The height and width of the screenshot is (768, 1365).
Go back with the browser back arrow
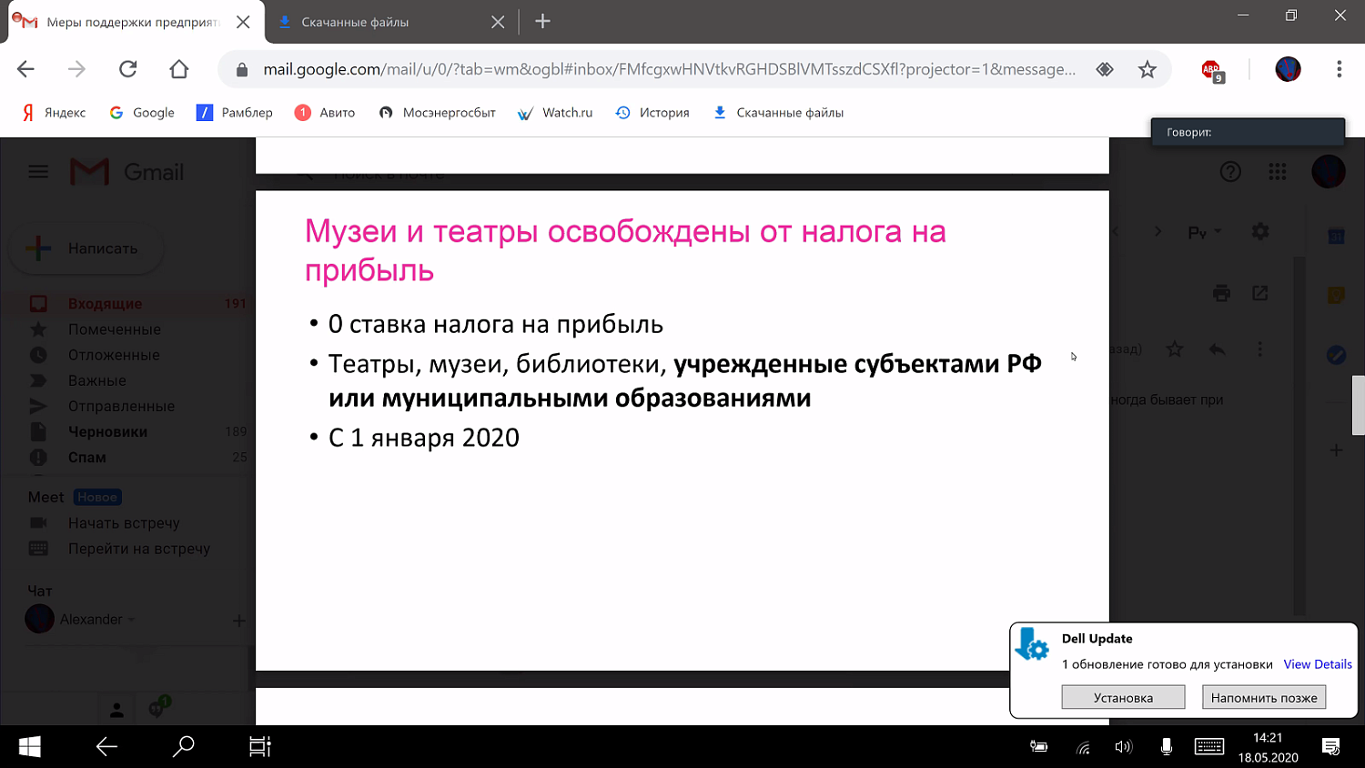point(25,69)
